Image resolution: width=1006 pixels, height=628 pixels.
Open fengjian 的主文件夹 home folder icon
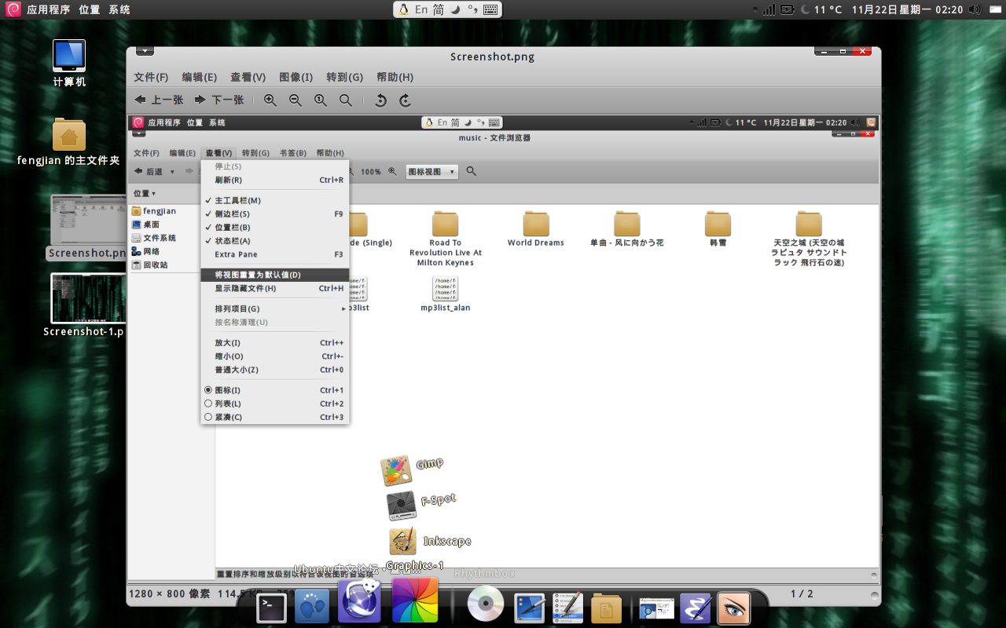pyautogui.click(x=69, y=142)
